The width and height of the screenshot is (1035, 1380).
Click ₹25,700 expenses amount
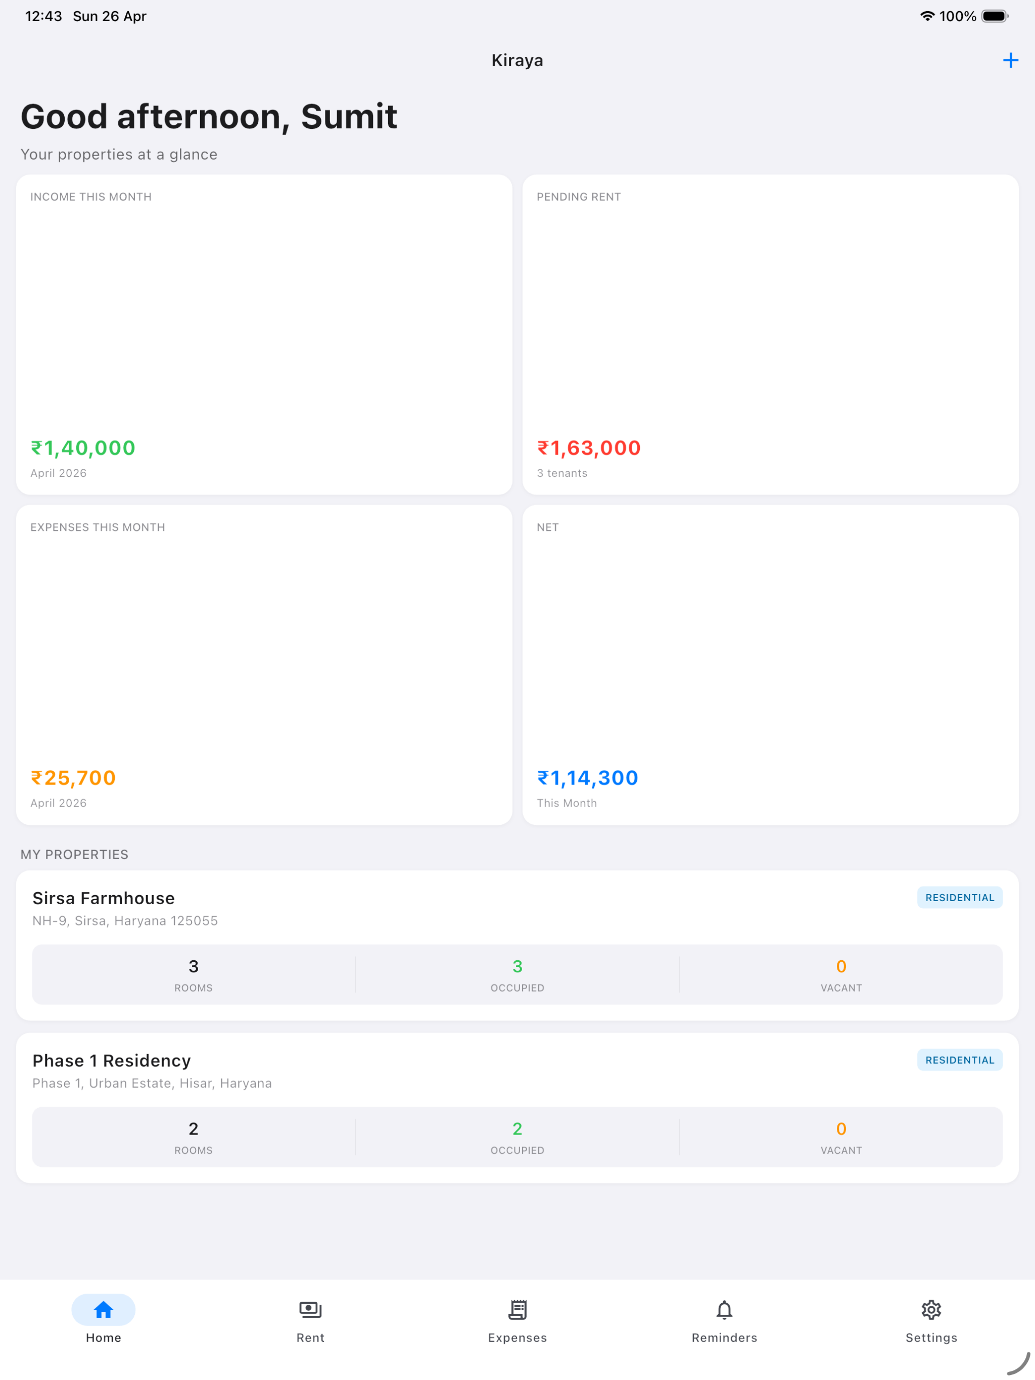[73, 778]
